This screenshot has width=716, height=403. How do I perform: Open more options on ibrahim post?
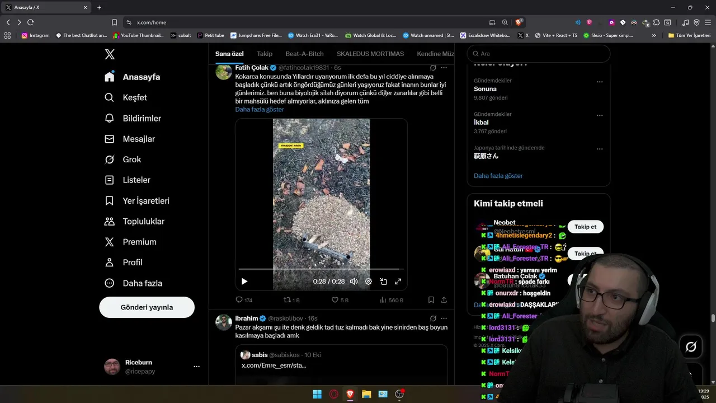click(x=444, y=318)
